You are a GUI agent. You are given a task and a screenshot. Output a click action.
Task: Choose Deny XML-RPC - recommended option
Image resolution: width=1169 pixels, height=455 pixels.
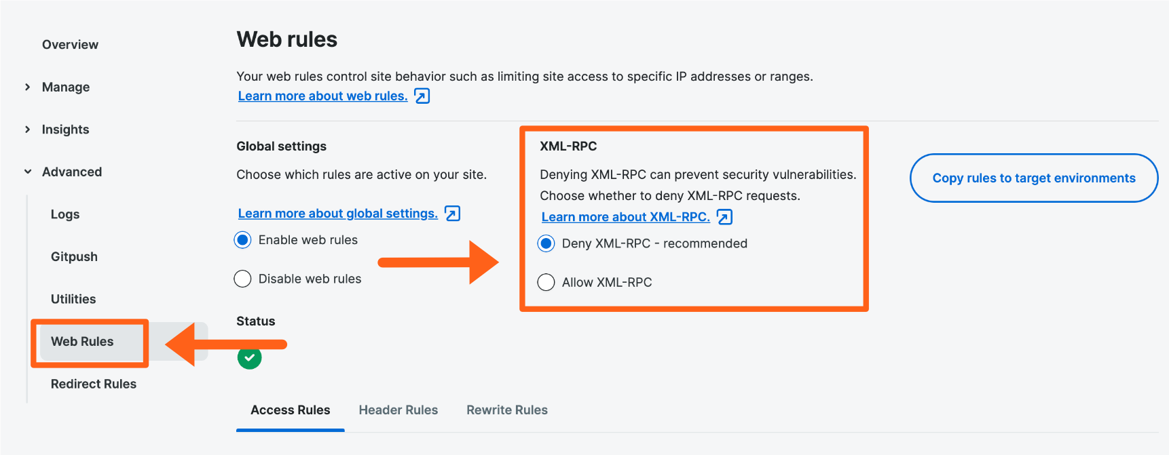pos(546,243)
